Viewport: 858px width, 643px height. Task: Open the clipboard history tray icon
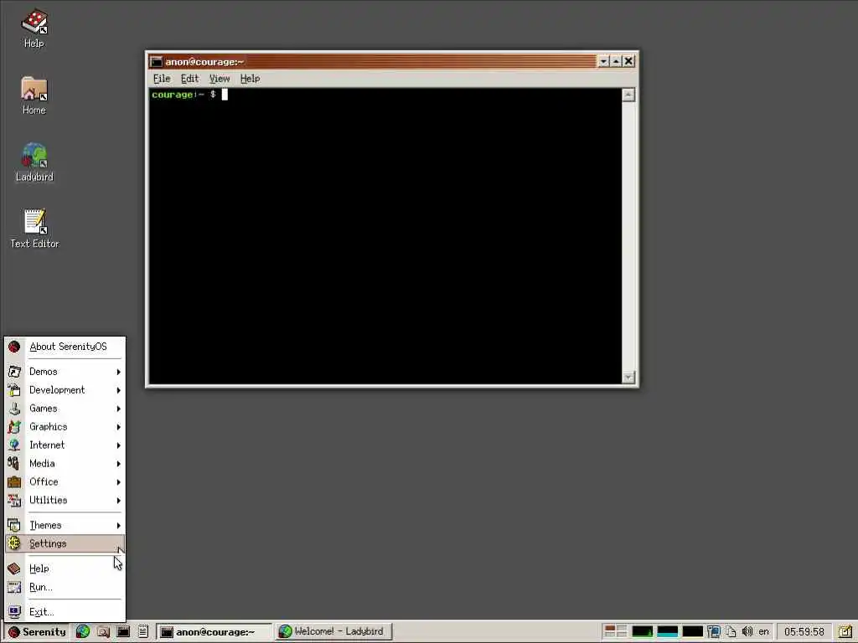point(731,631)
